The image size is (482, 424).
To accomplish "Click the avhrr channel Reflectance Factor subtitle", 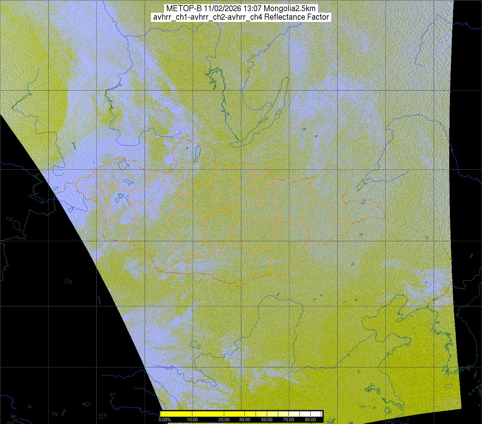I will pos(241,17).
